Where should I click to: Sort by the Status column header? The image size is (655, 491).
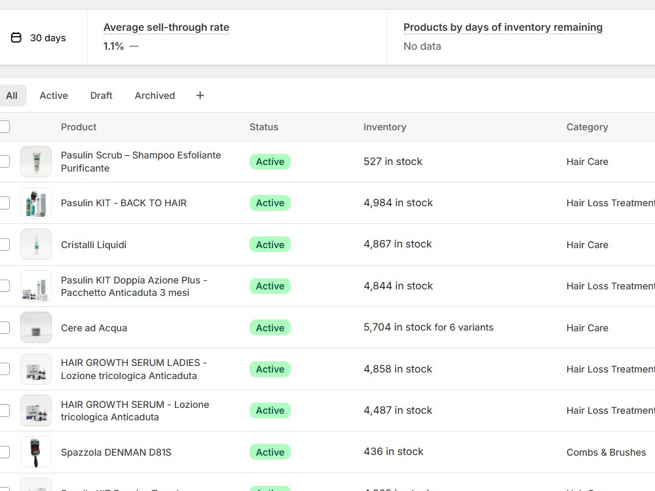click(x=264, y=127)
